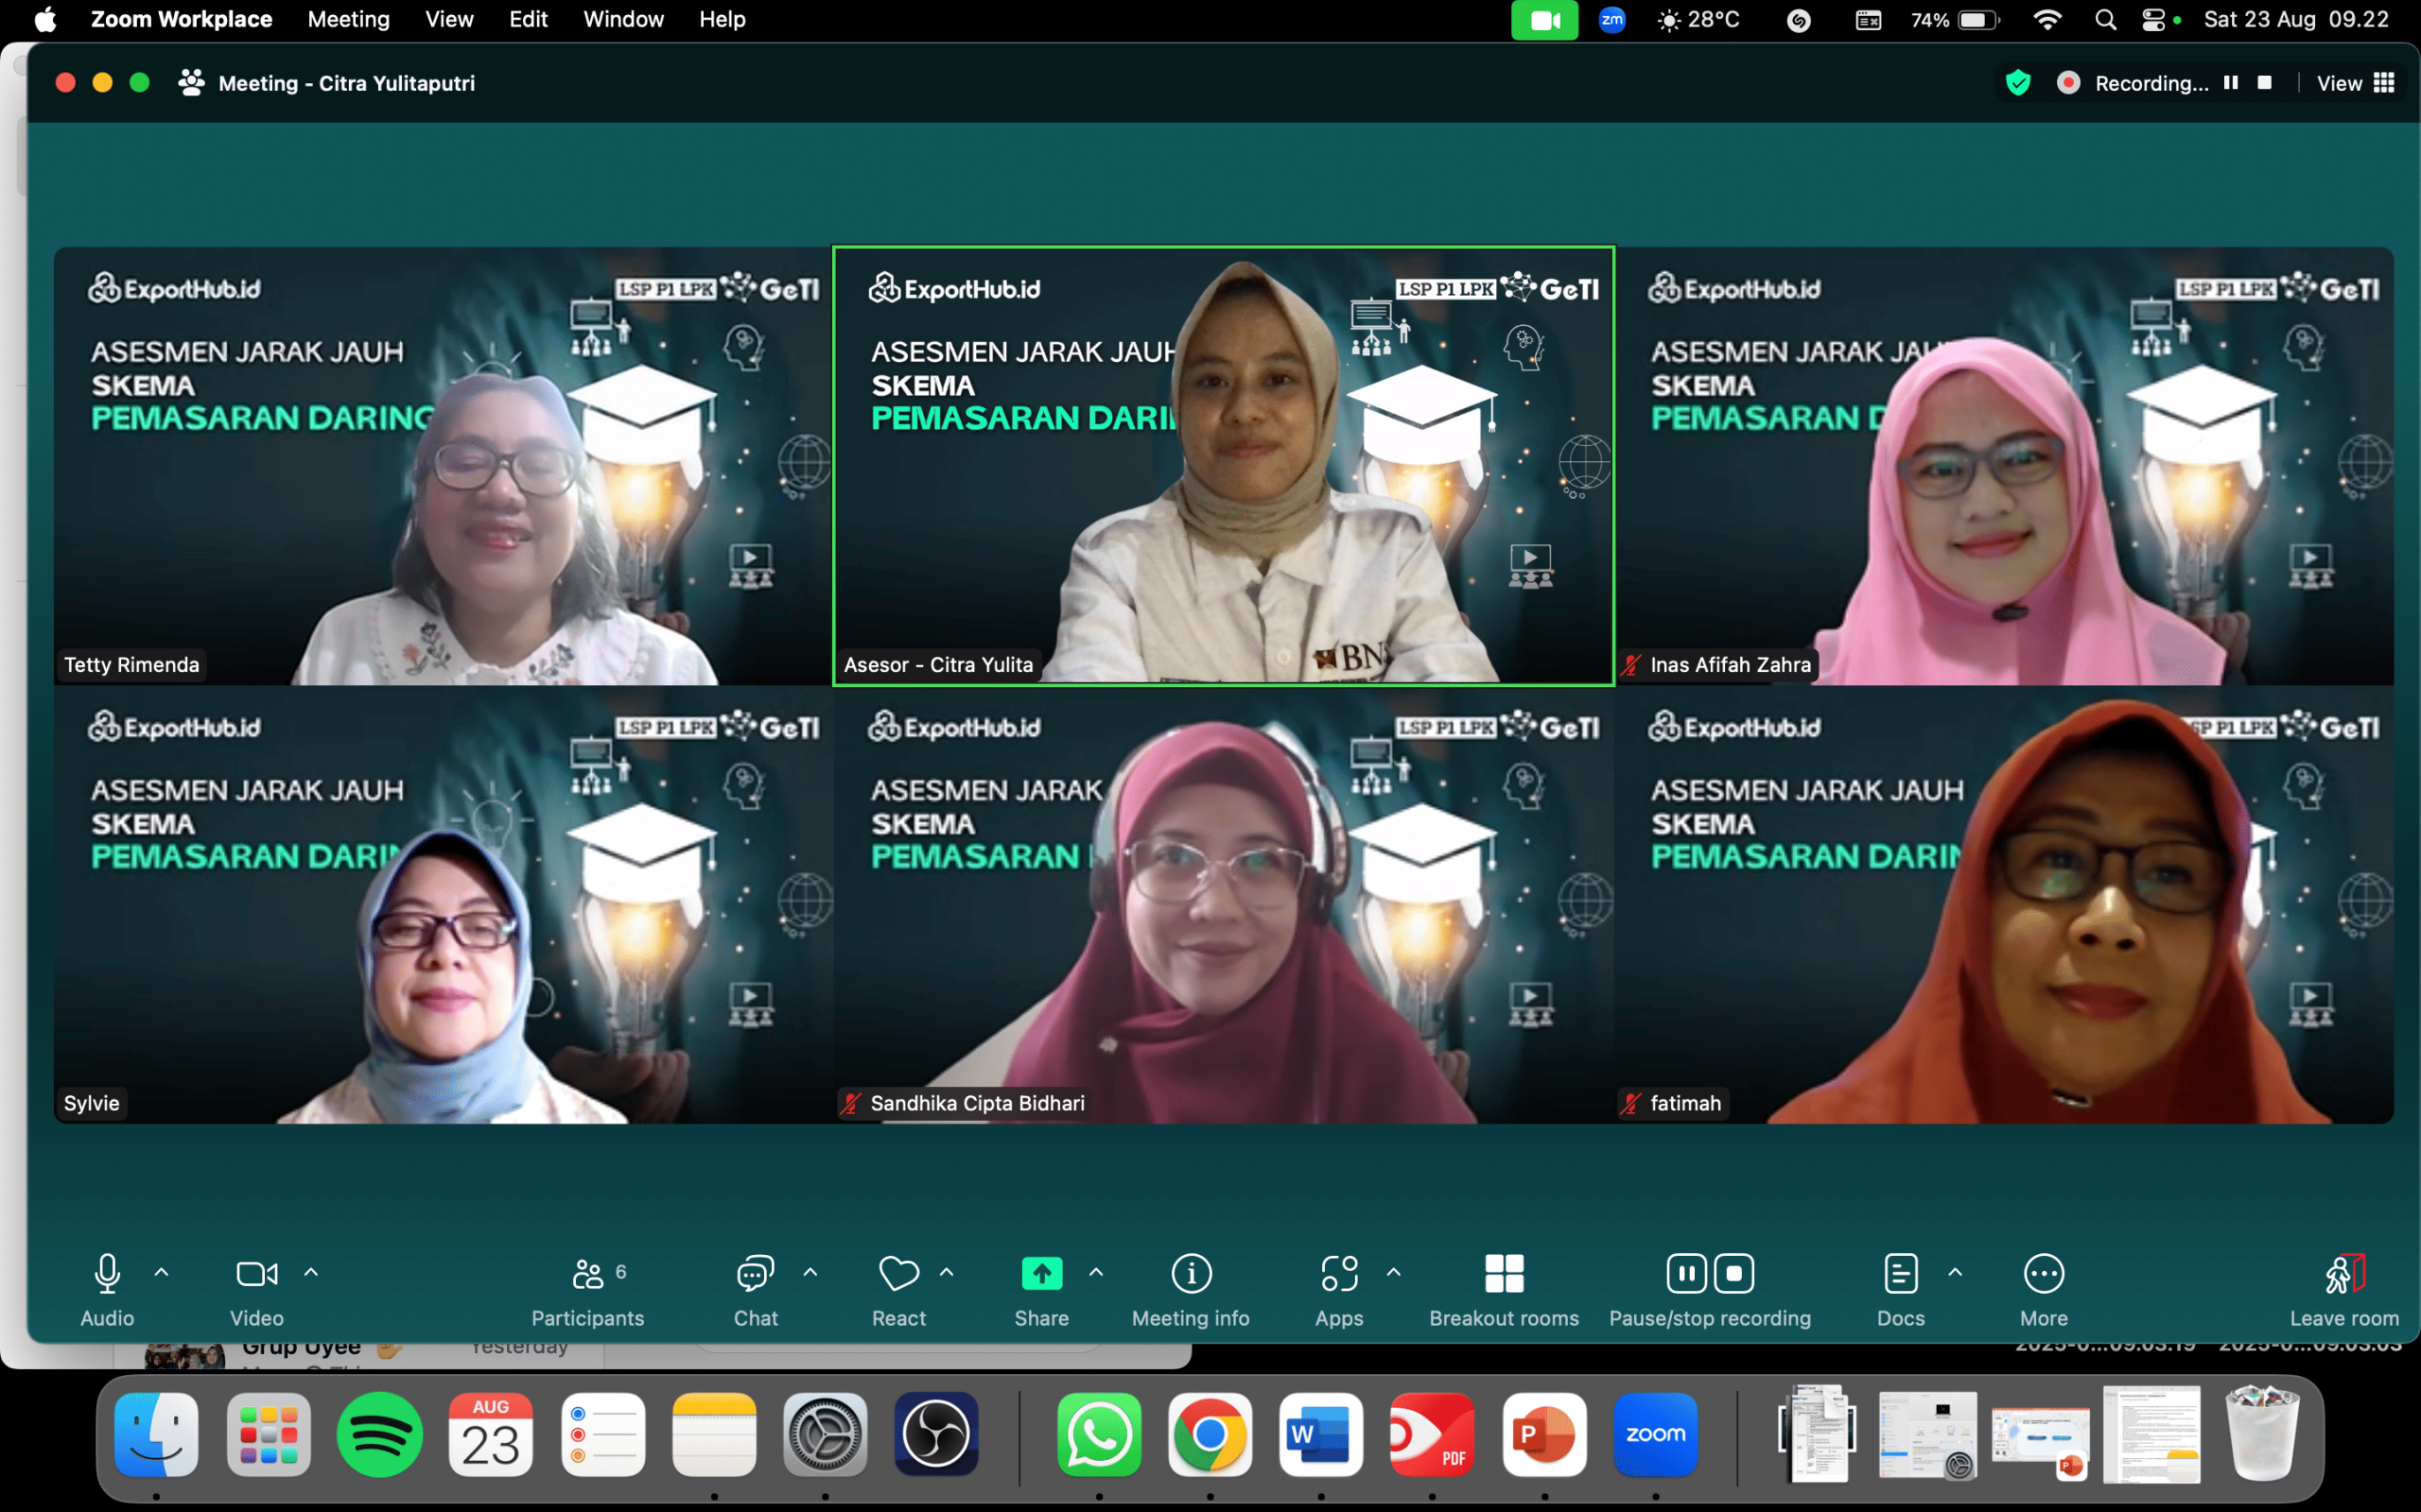Image resolution: width=2421 pixels, height=1512 pixels.
Task: Click the More options icon
Action: [2043, 1274]
